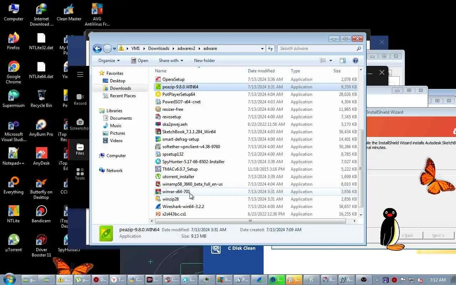
Task: Select the PowerISO7-x64-cnet file icon
Action: point(158,102)
